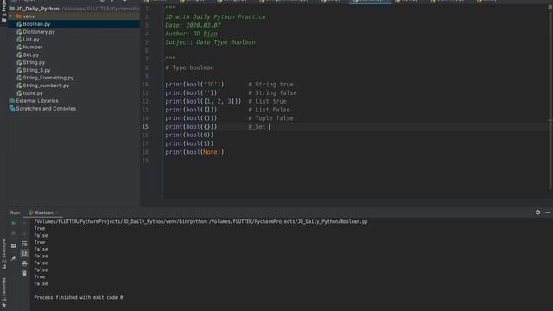Click the '# List true' comment

pos(267,101)
